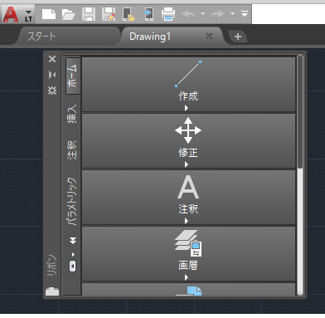Show more ribbon tabs with double arrow
325x318 pixels.
click(x=73, y=241)
